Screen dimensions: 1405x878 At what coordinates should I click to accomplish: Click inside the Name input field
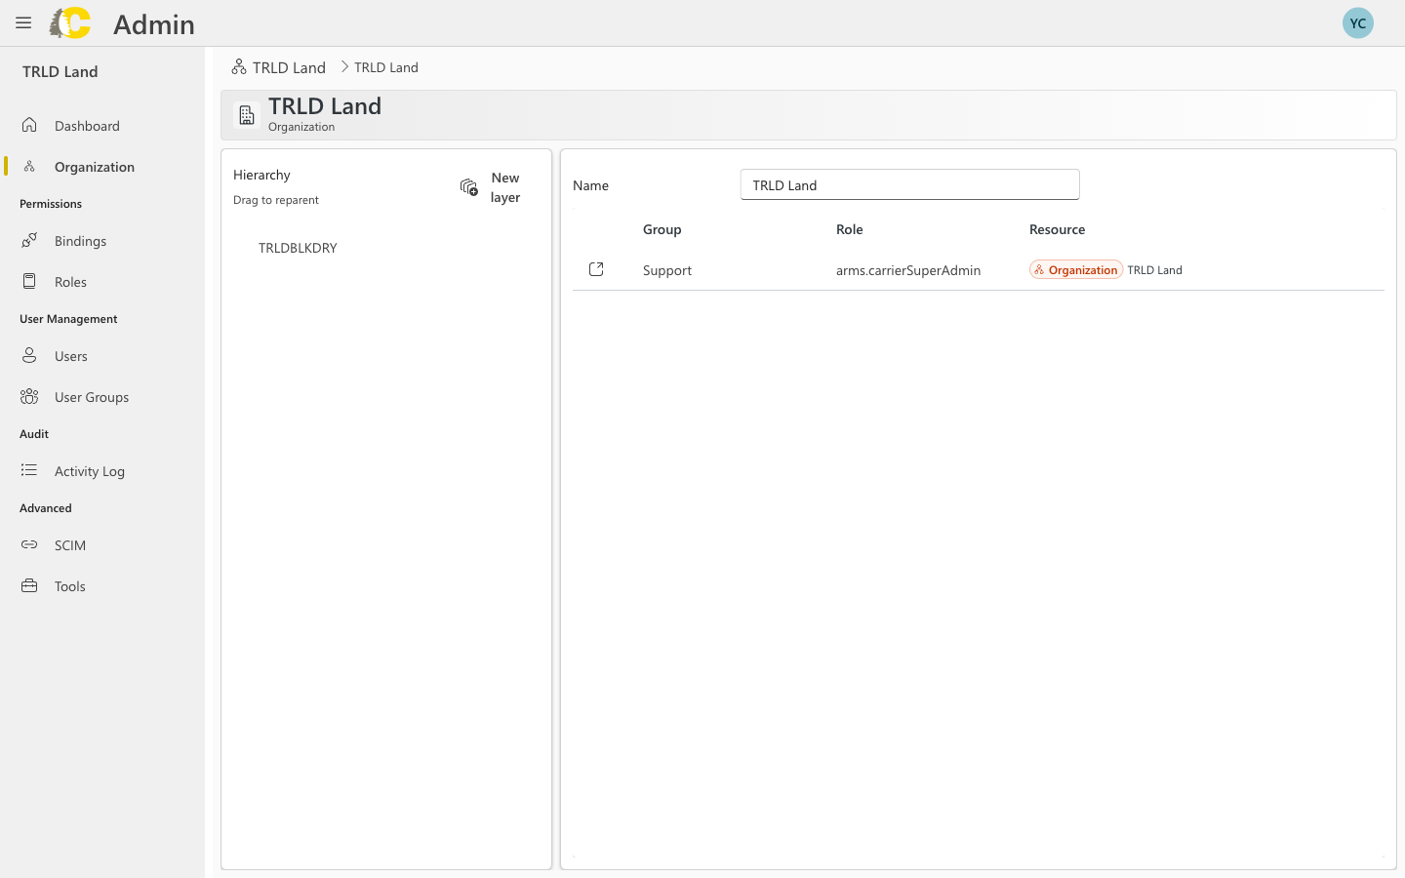click(x=908, y=184)
